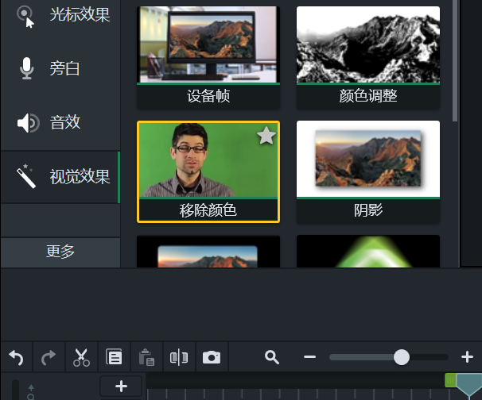The image size is (482, 400).
Task: Click the paste clipboard icon
Action: [146, 358]
